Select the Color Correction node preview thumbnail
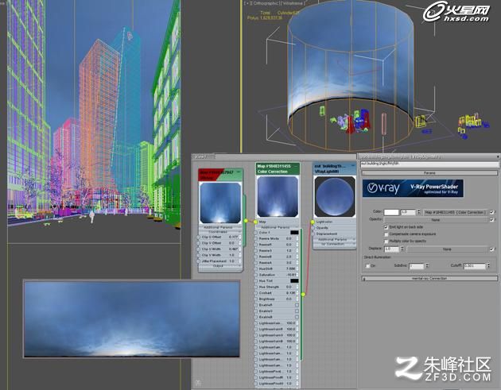This screenshot has height=390, width=501. tap(278, 197)
